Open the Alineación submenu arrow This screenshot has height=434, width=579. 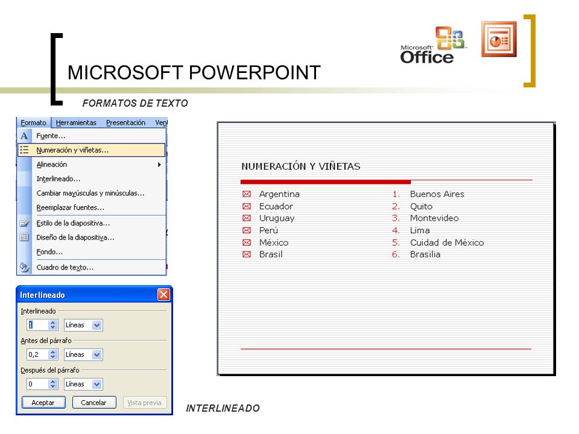(159, 165)
